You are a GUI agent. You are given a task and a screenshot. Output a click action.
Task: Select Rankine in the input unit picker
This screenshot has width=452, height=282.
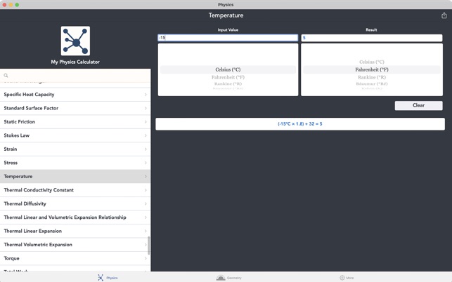point(228,83)
